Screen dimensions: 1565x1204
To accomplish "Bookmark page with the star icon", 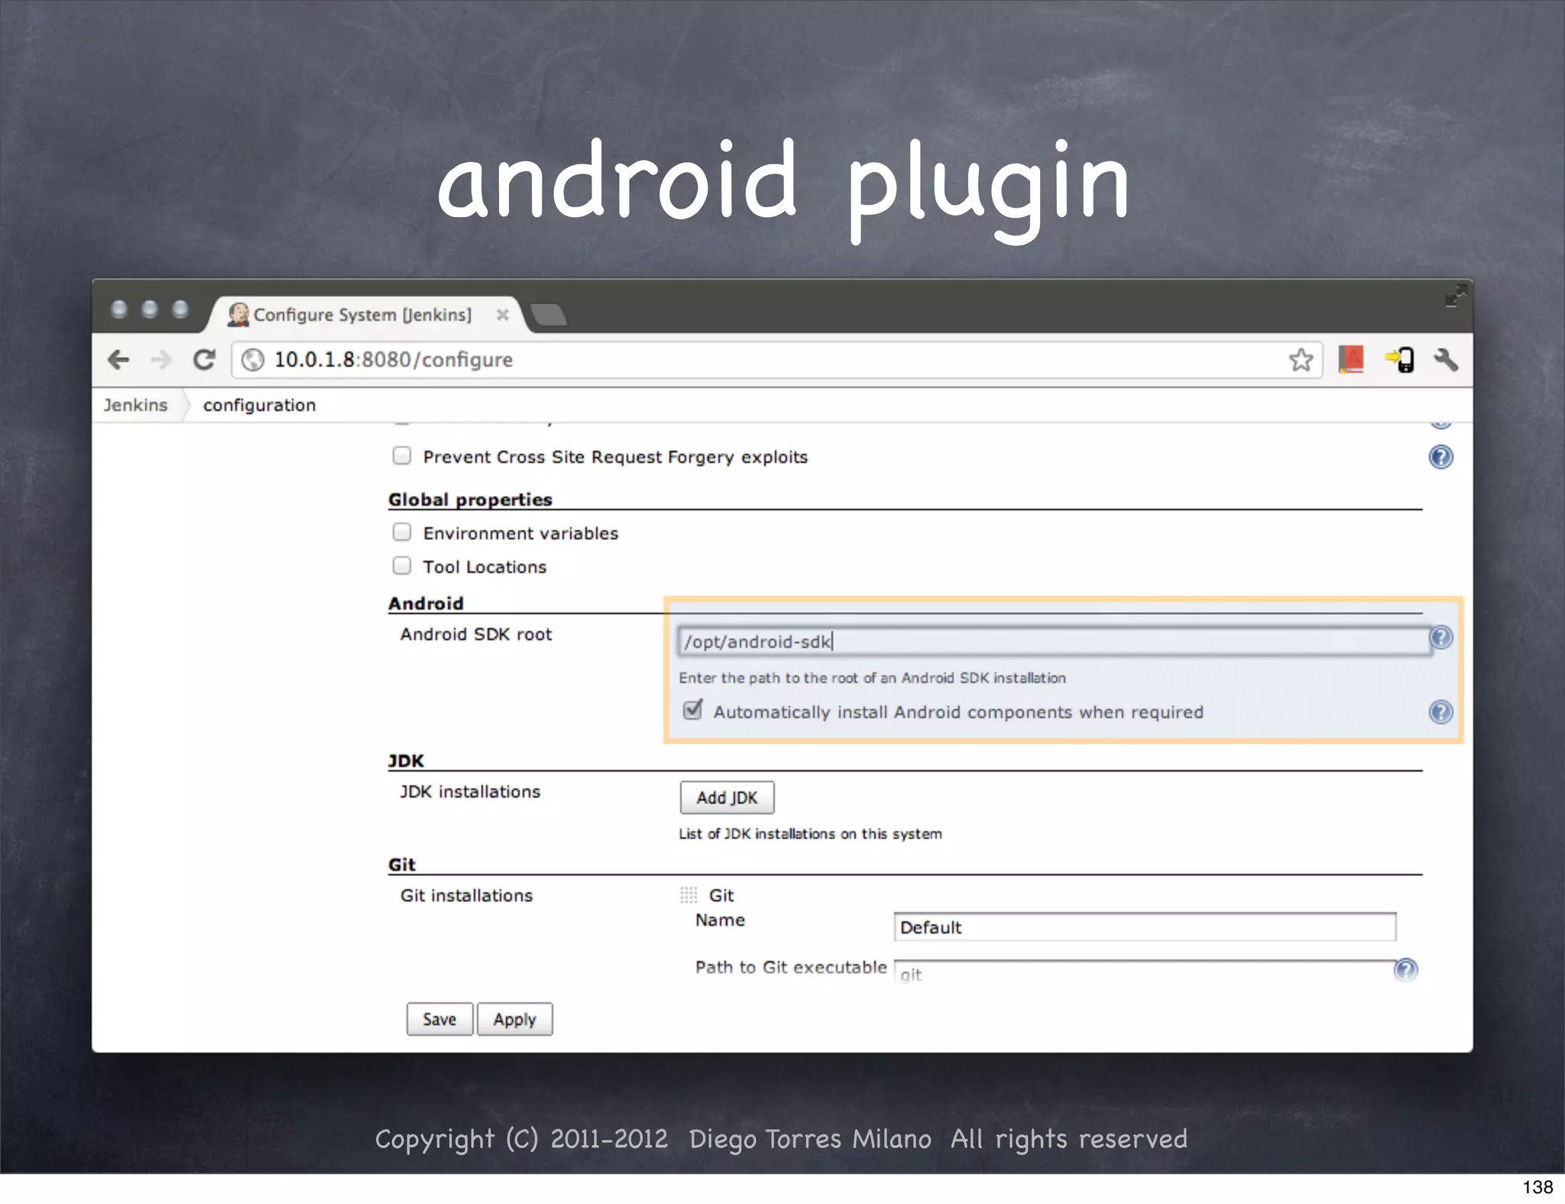I will [1301, 360].
